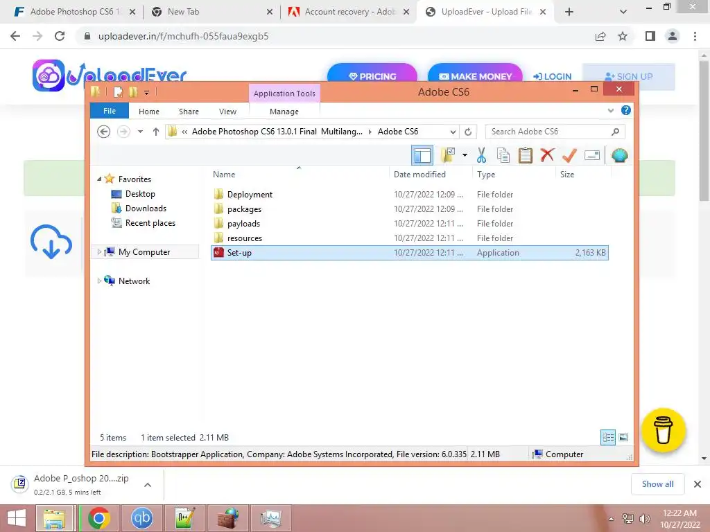Screen dimensions: 710x532
Task: Click the clipboard Paste icon
Action: pyautogui.click(x=526, y=156)
